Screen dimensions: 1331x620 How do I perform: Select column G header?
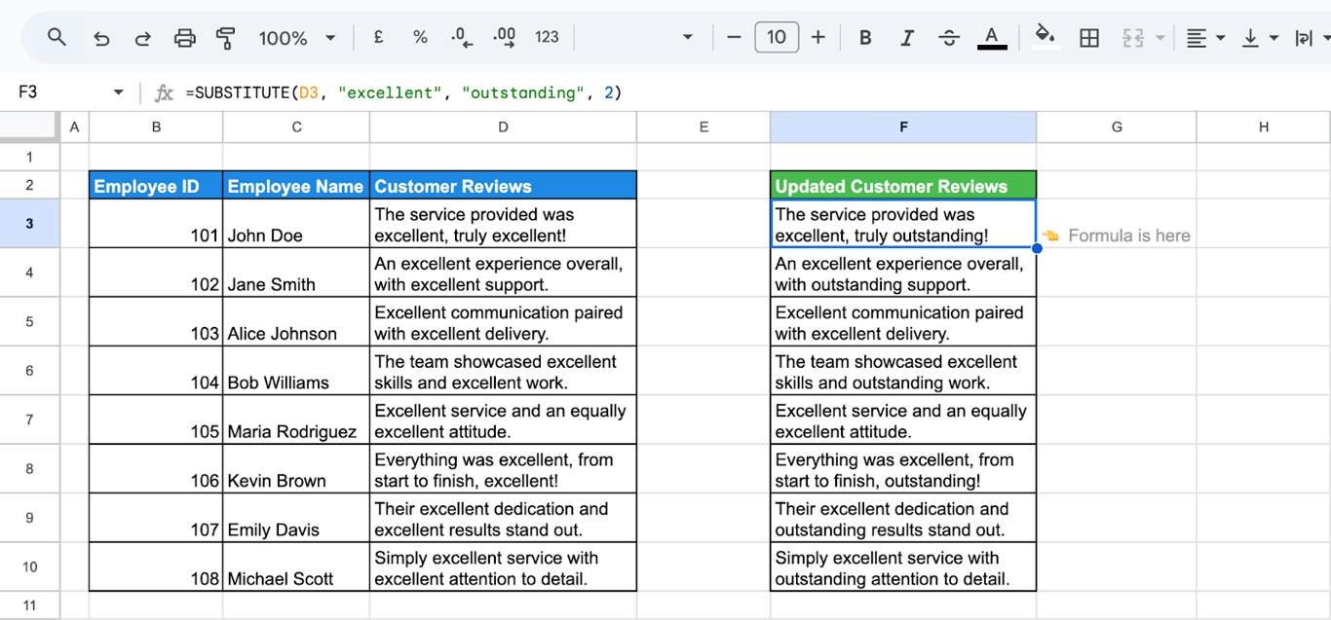click(1117, 127)
